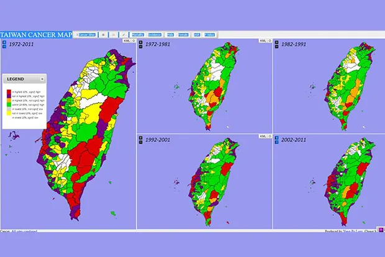This screenshot has height=257, width=385.
Task: Toggle the Female option
Action: pos(183,35)
